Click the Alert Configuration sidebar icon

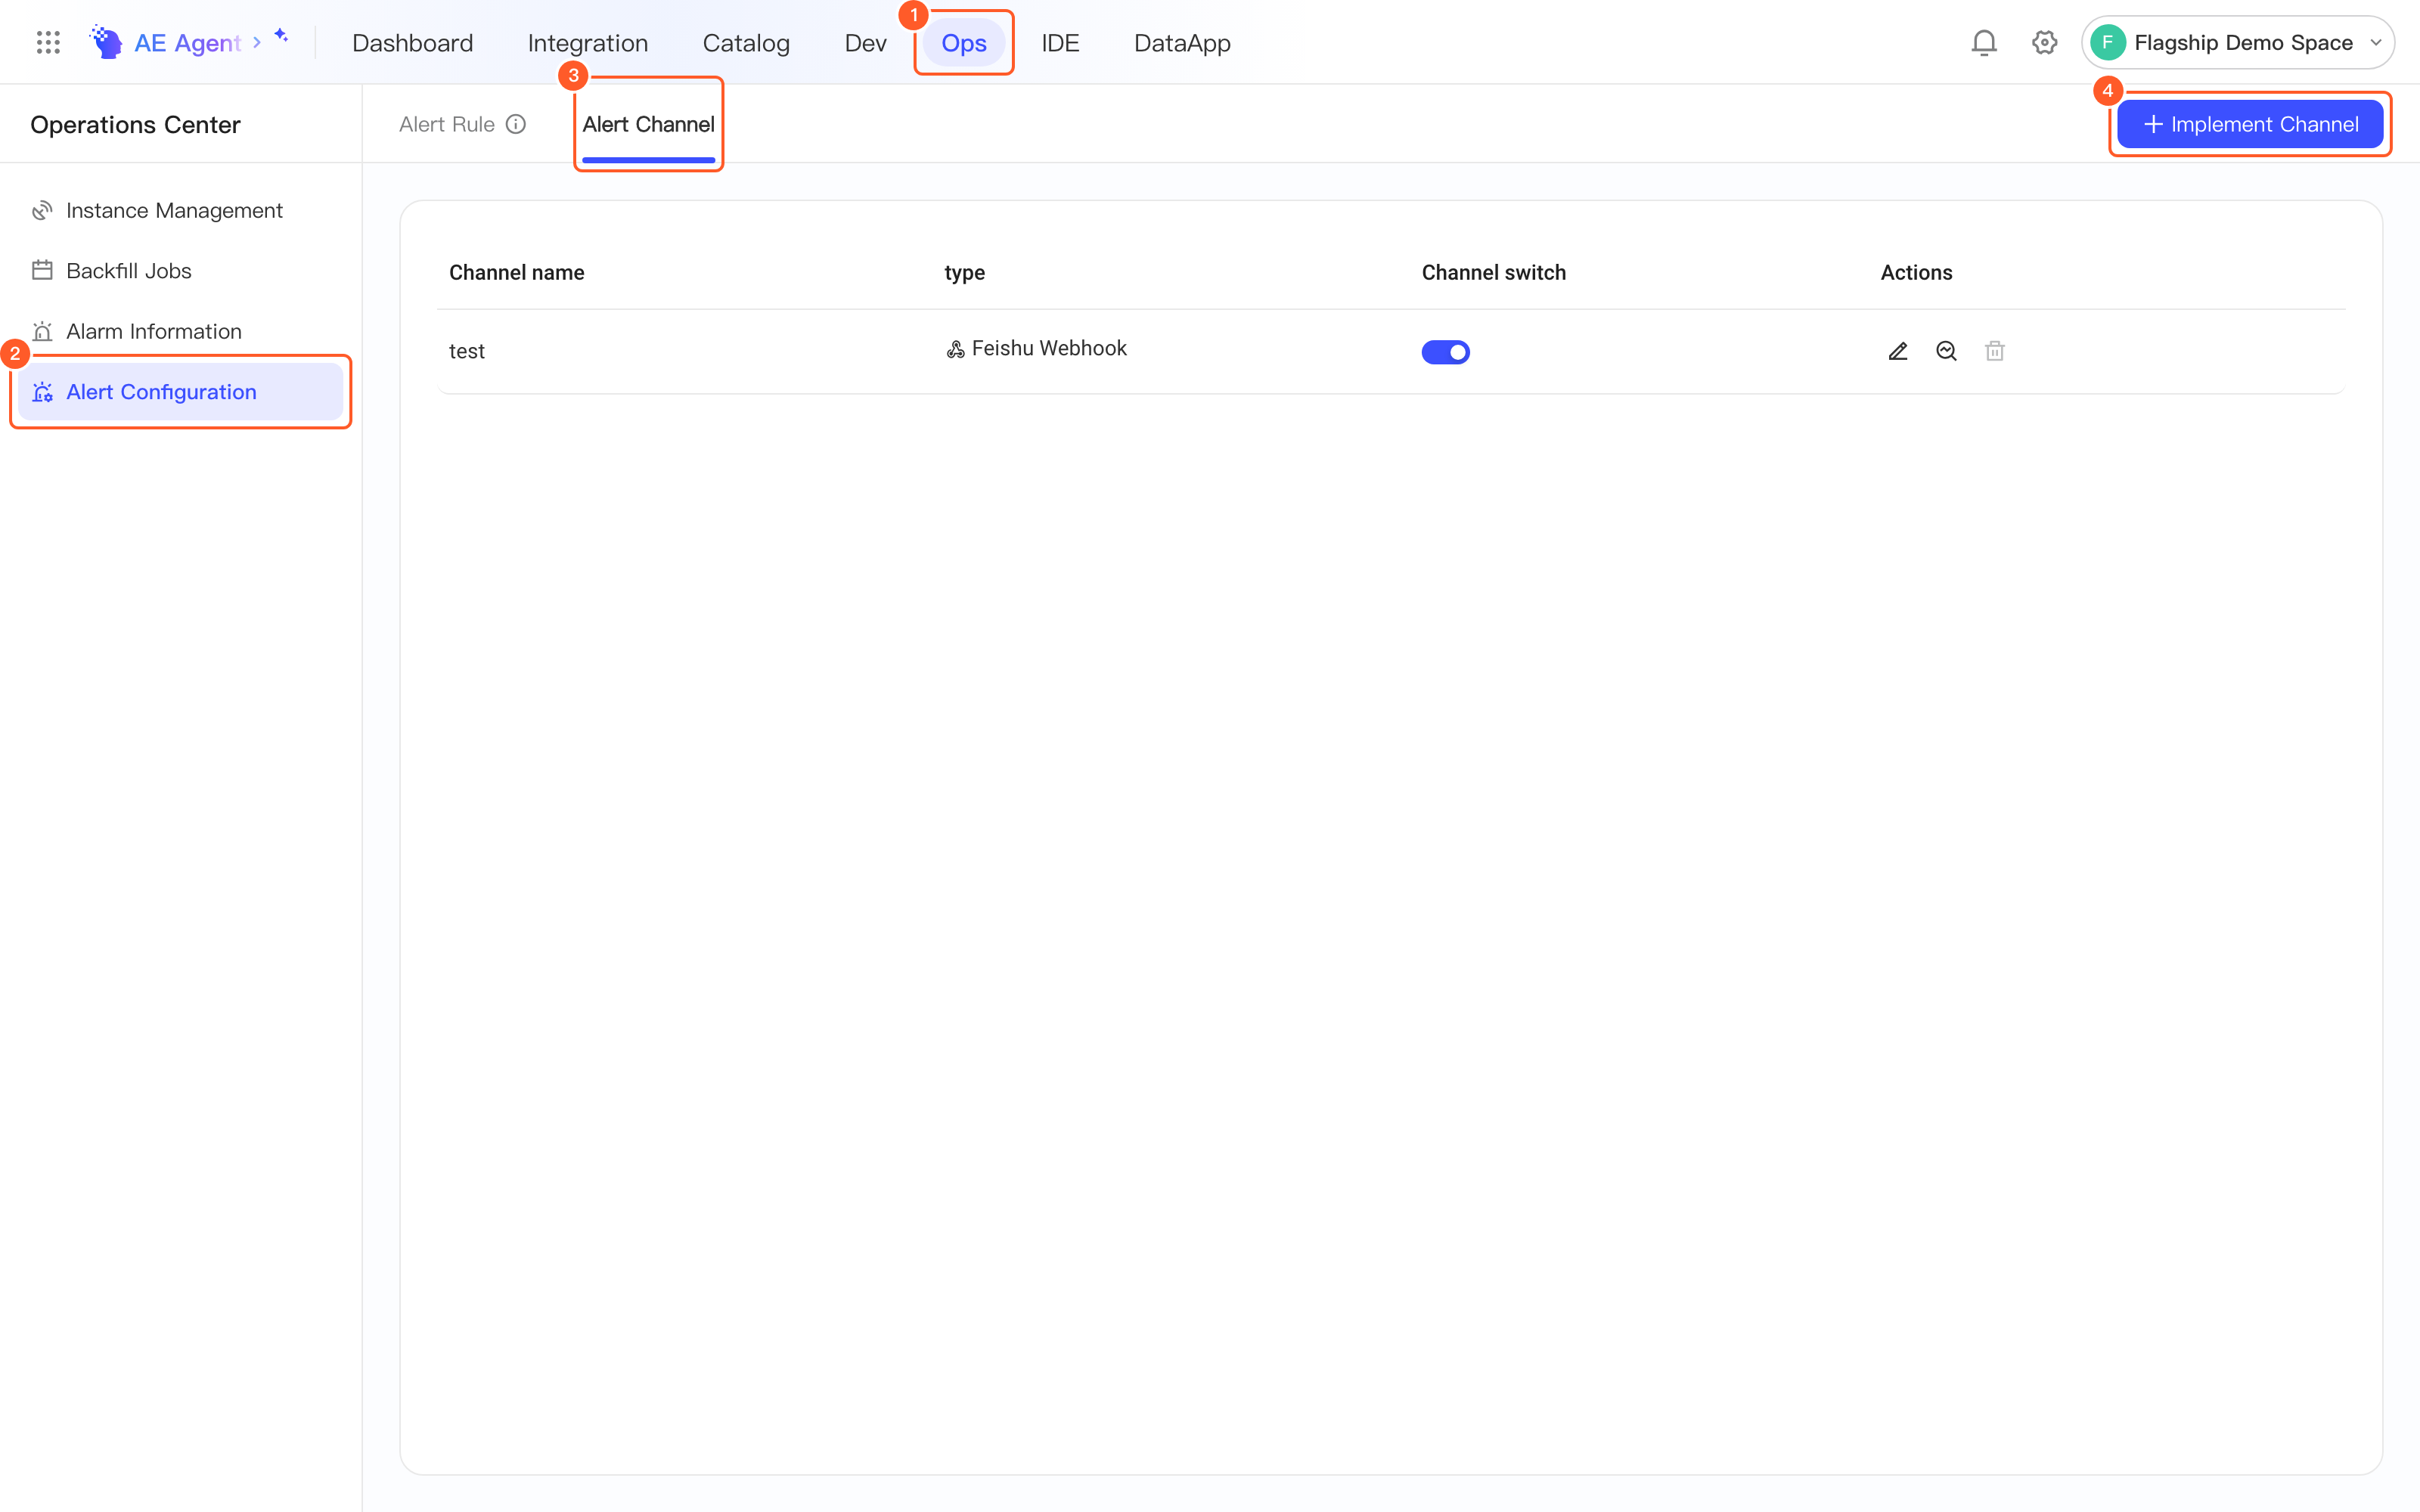pos(42,392)
